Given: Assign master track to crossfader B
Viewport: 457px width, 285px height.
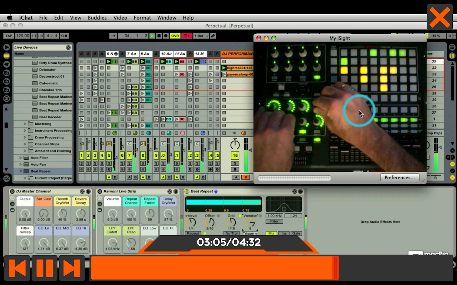Looking at the screenshot, I should coord(246,177).
